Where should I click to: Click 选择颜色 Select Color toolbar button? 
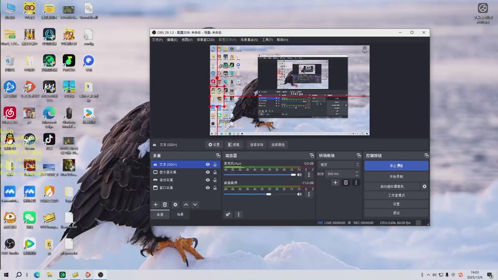click(x=278, y=145)
